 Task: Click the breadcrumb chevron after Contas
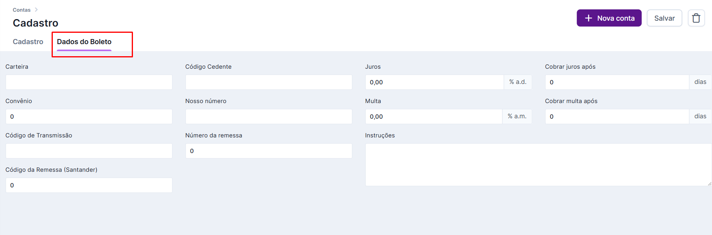[36, 10]
